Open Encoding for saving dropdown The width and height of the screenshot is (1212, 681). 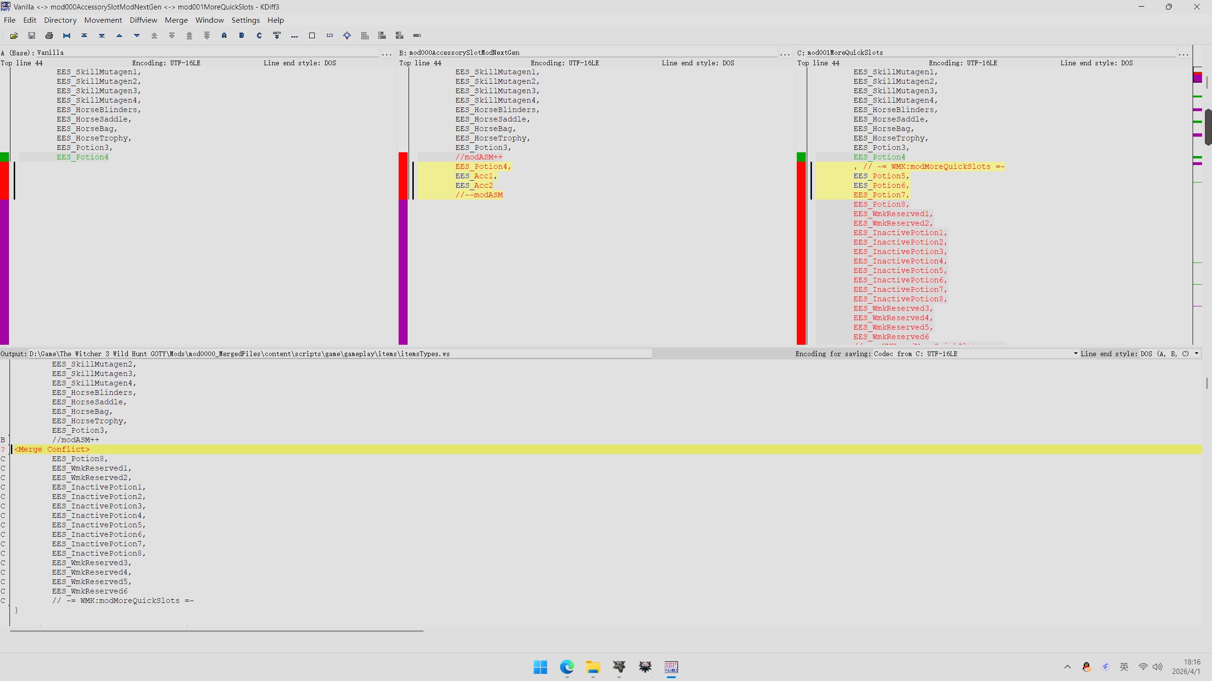click(975, 354)
